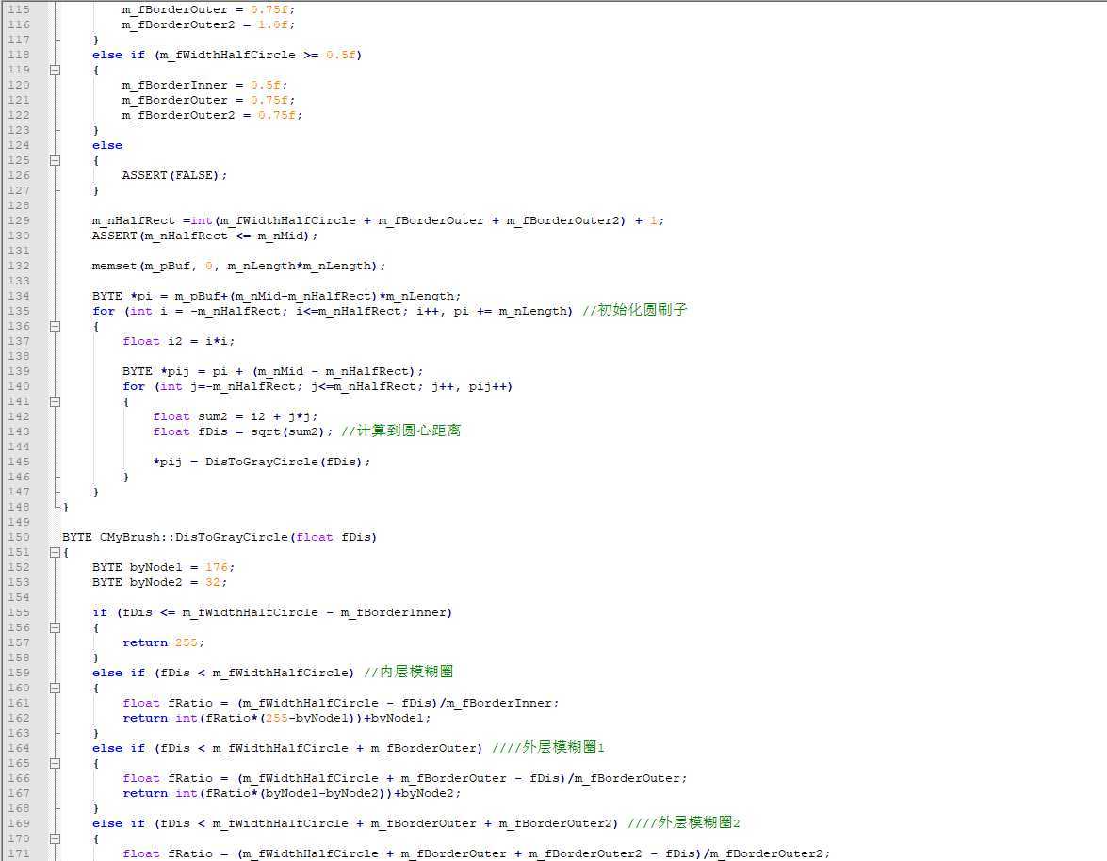Click on the 外层模糊圈2 comment
Screen dimensions: 1107x861
(x=683, y=823)
